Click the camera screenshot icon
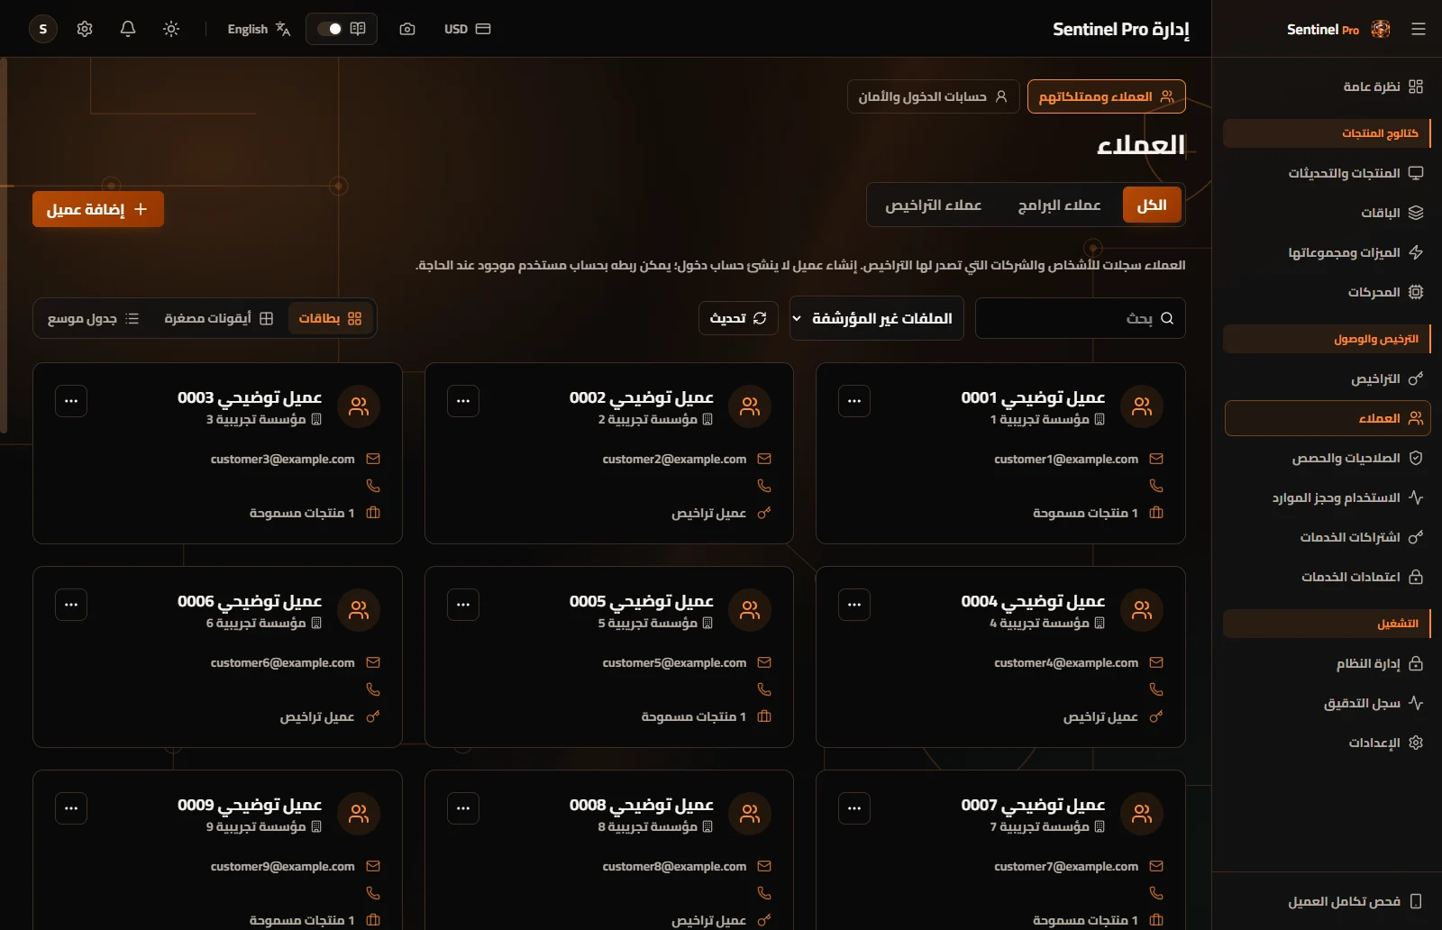This screenshot has width=1442, height=930. coord(407,29)
